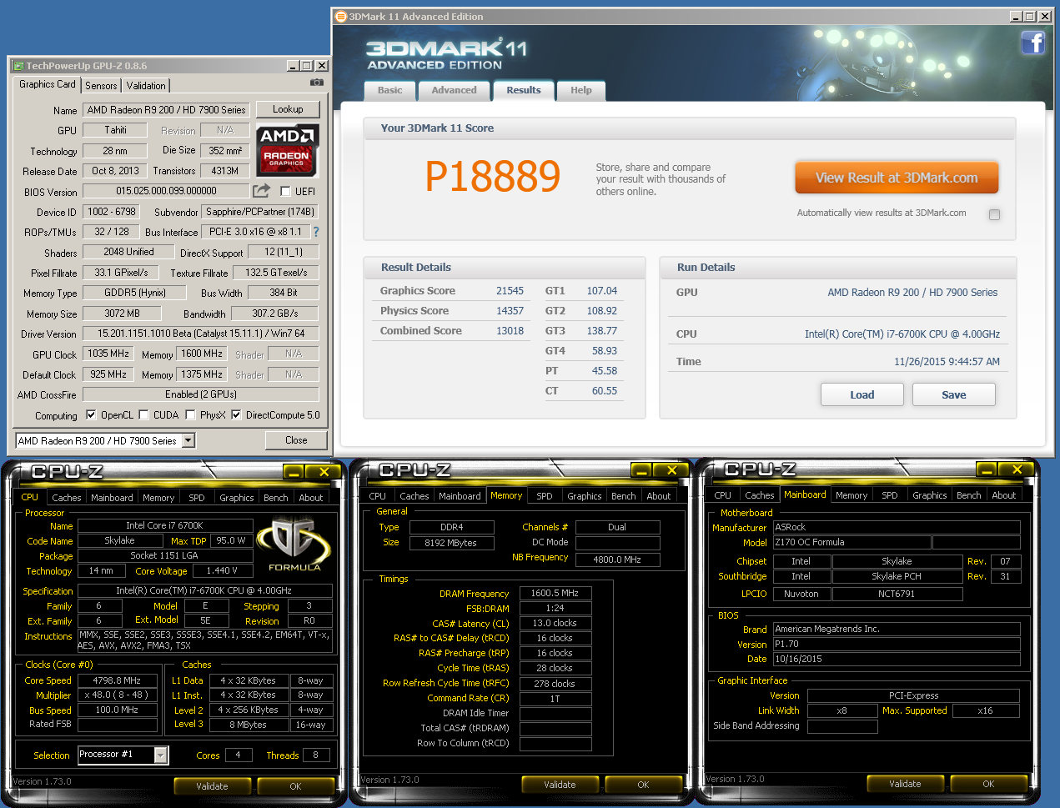The width and height of the screenshot is (1060, 808).
Task: Click the GPU-Z screenshot camera icon
Action: (317, 83)
